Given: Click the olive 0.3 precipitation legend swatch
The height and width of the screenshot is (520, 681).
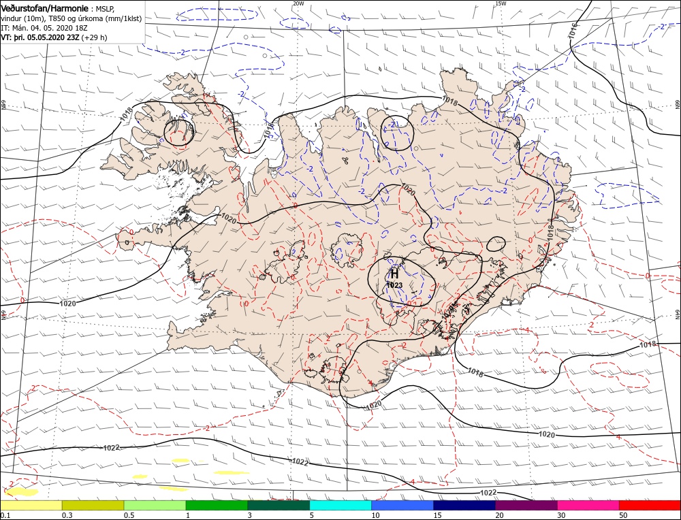Looking at the screenshot, I should (93, 505).
